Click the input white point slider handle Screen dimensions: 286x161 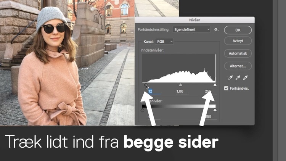(215, 85)
